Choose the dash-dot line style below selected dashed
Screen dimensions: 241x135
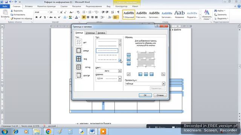(107, 55)
